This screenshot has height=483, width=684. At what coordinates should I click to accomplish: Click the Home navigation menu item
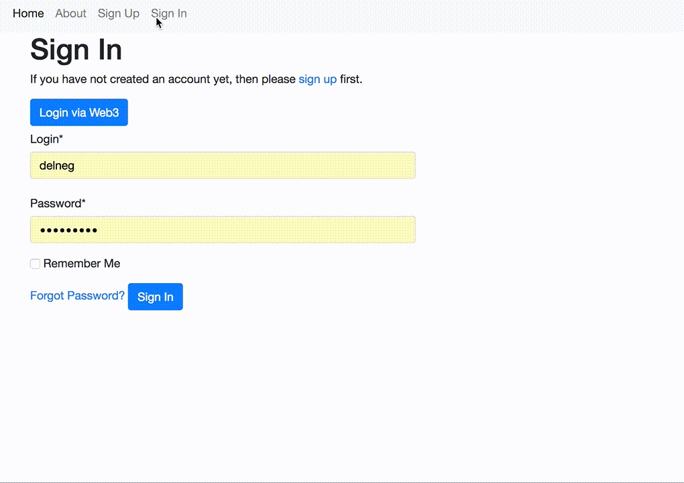pyautogui.click(x=27, y=13)
